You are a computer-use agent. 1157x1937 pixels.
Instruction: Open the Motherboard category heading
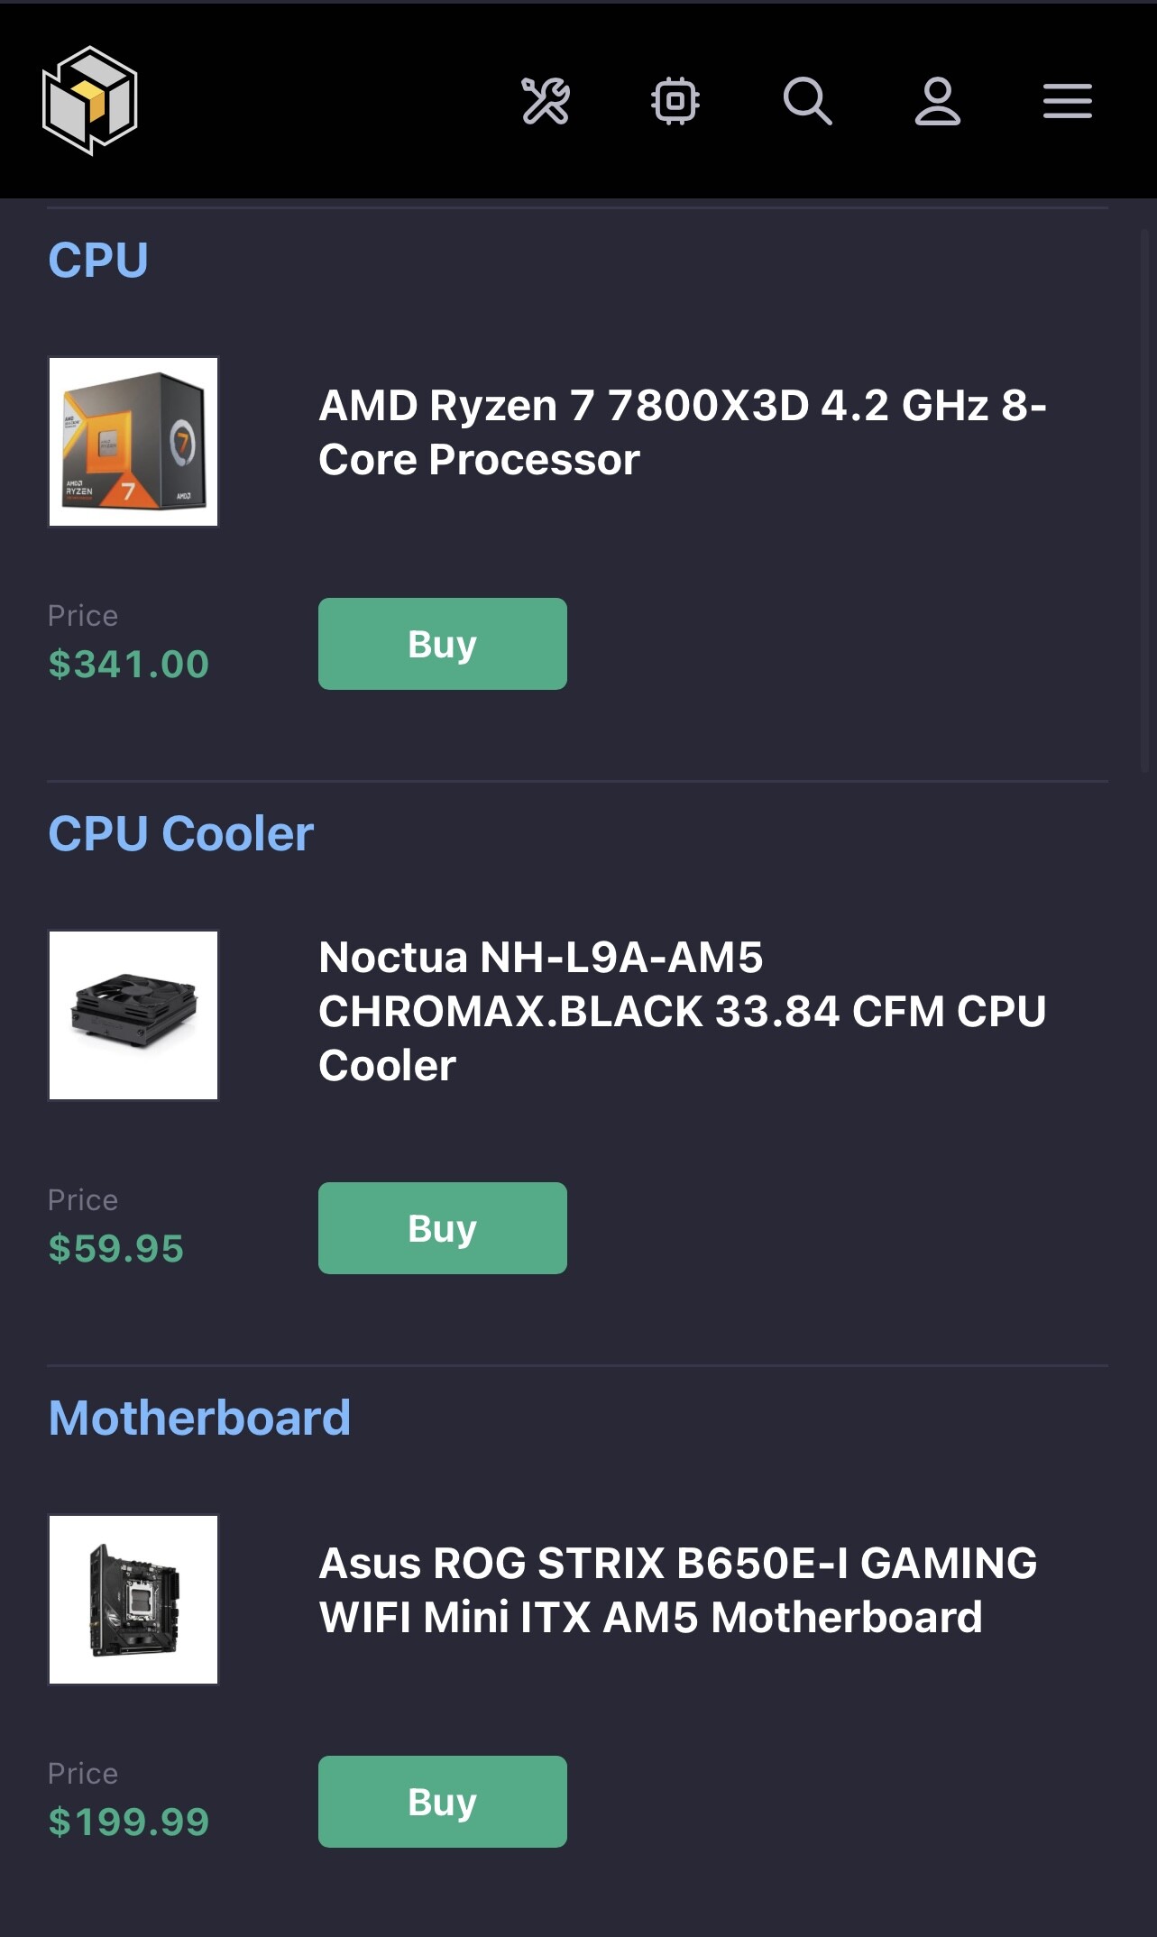[x=199, y=1418]
